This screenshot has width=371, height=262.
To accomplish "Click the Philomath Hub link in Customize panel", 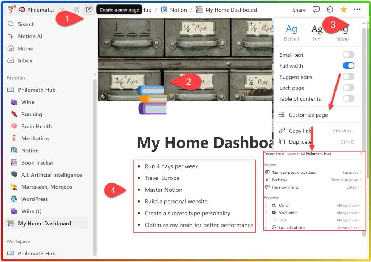I will [x=318, y=153].
